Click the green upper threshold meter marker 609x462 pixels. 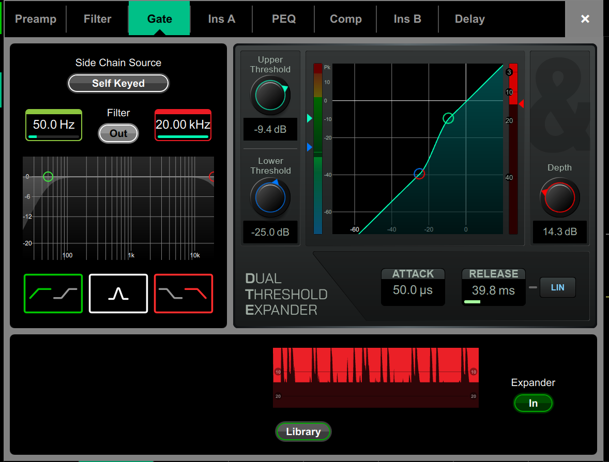coord(310,118)
